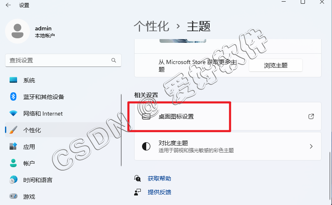Open the 提供反馈 link

159,192
